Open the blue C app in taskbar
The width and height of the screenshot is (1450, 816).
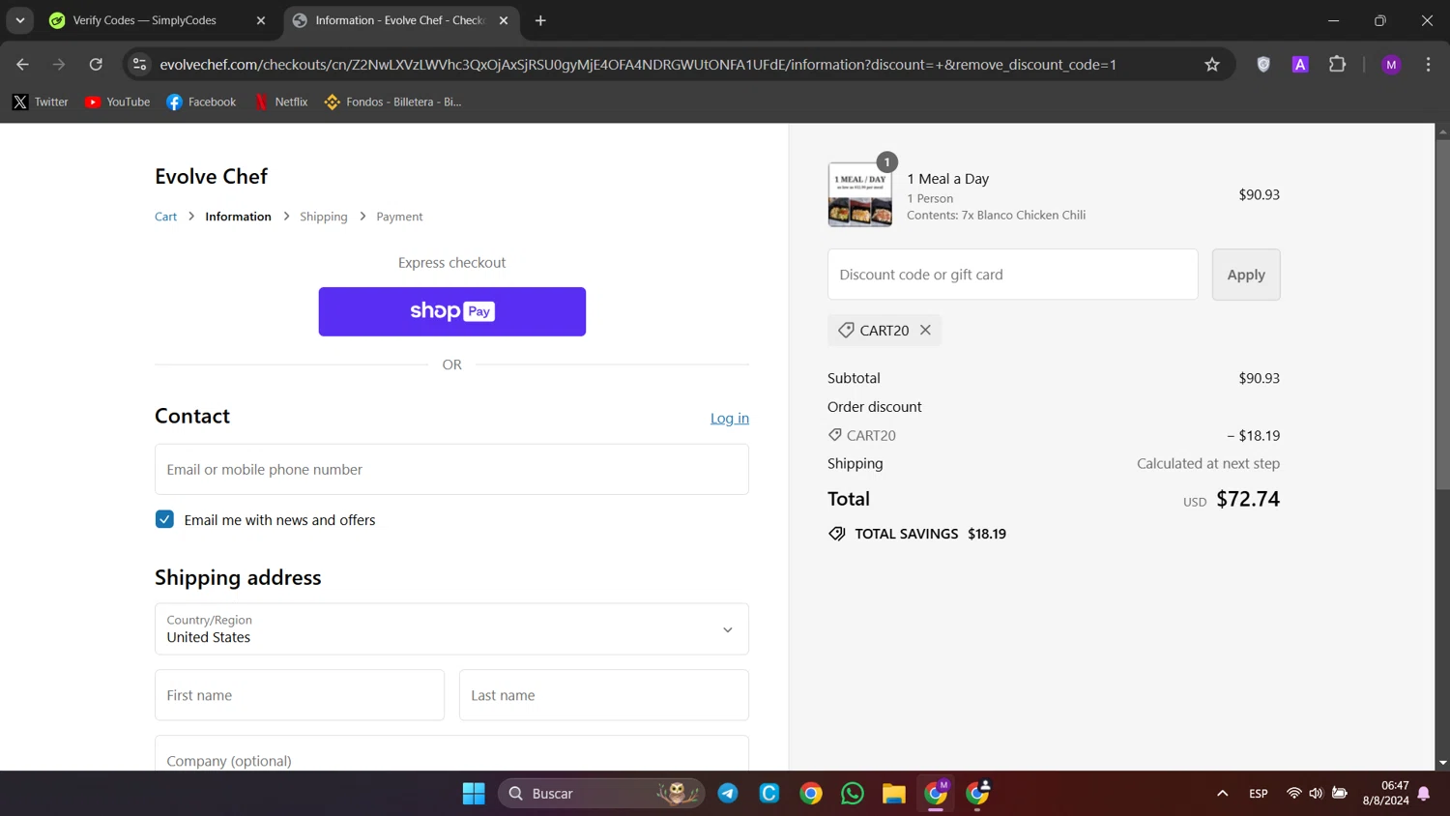pos(769,794)
